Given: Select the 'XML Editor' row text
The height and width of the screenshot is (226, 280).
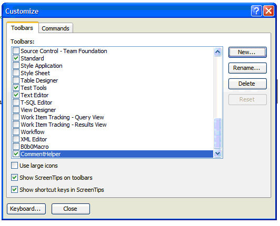Looking at the screenshot, I should pos(34,139).
